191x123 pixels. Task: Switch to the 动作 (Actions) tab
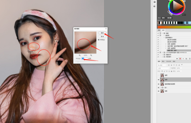tap(163, 30)
